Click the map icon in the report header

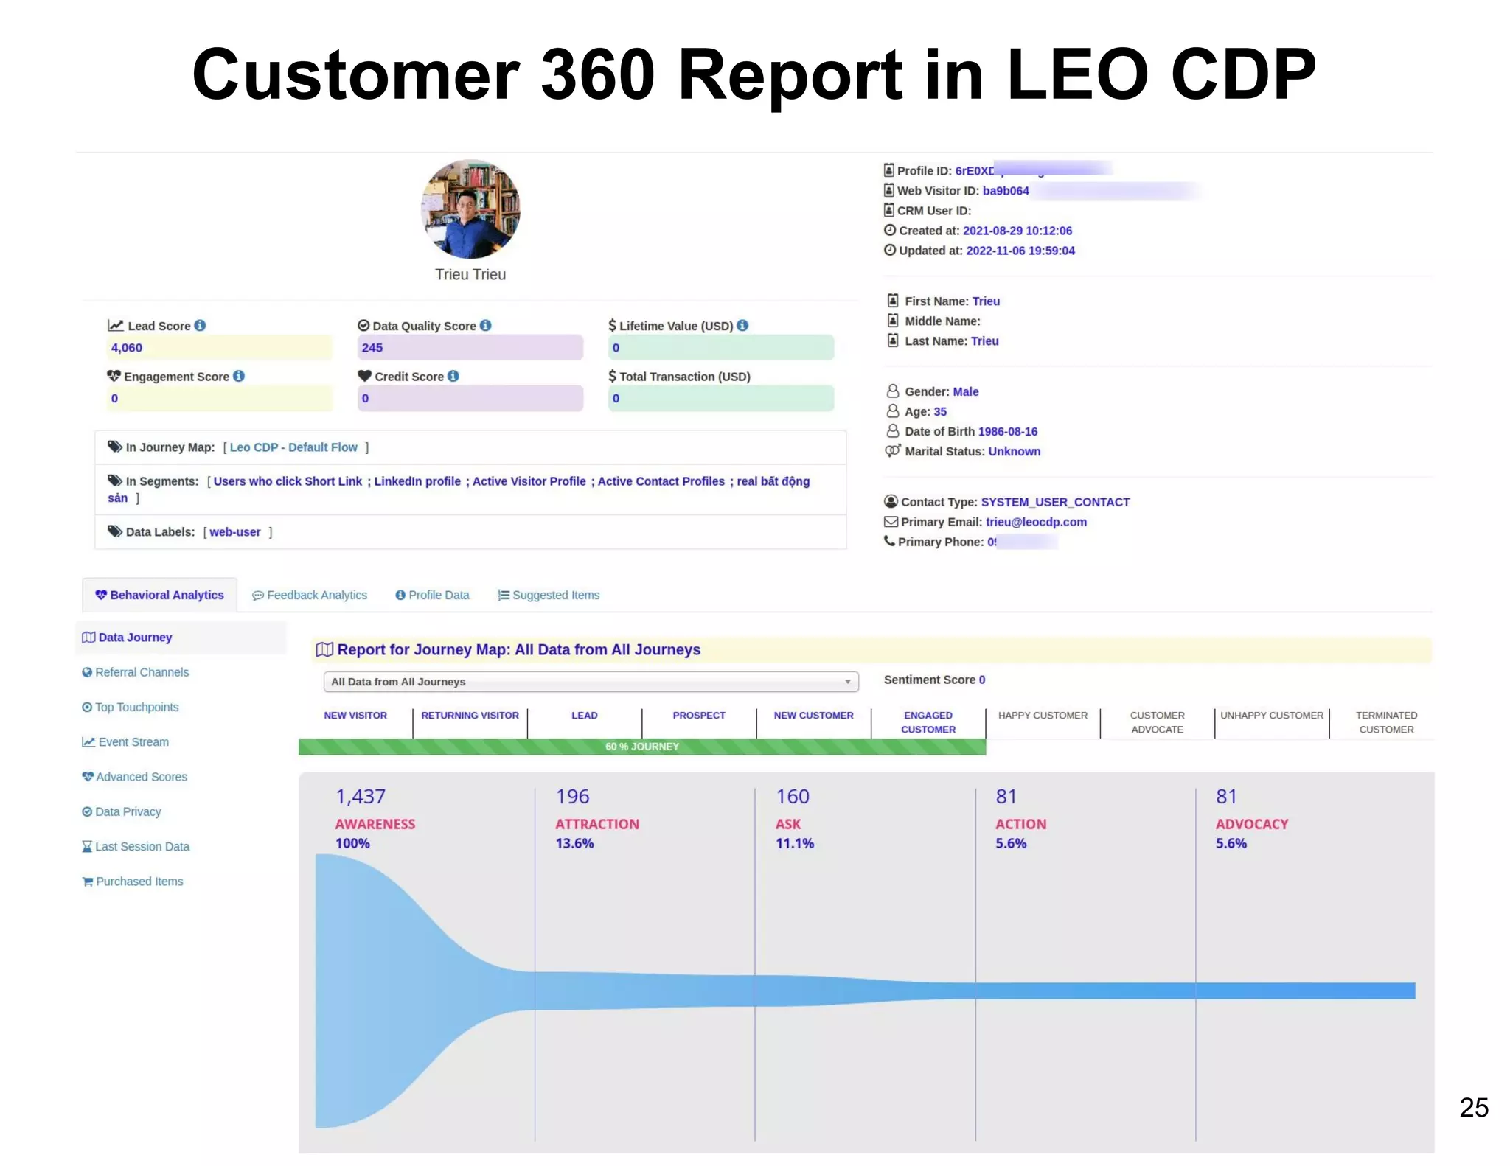(324, 649)
